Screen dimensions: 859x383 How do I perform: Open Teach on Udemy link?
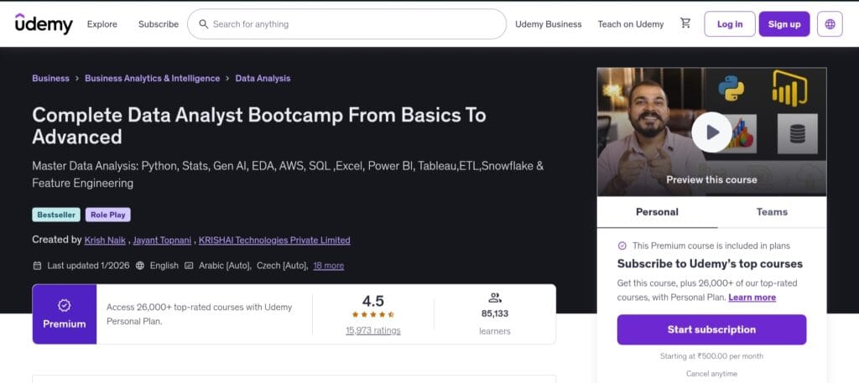click(631, 24)
